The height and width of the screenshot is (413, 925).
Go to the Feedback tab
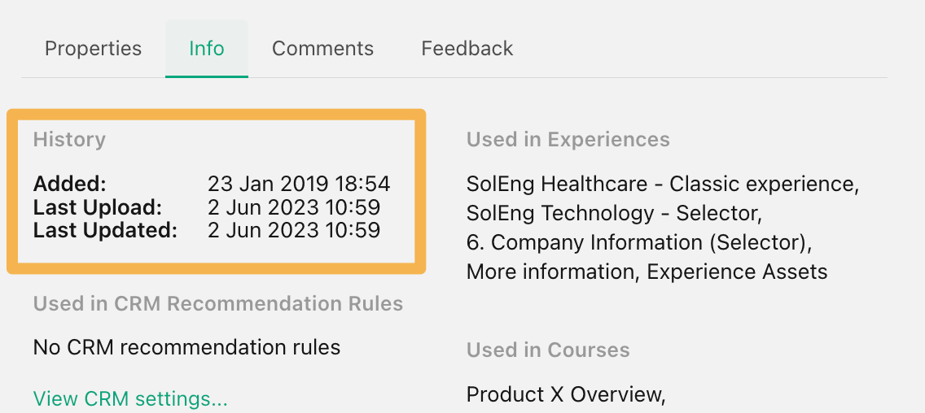point(467,48)
